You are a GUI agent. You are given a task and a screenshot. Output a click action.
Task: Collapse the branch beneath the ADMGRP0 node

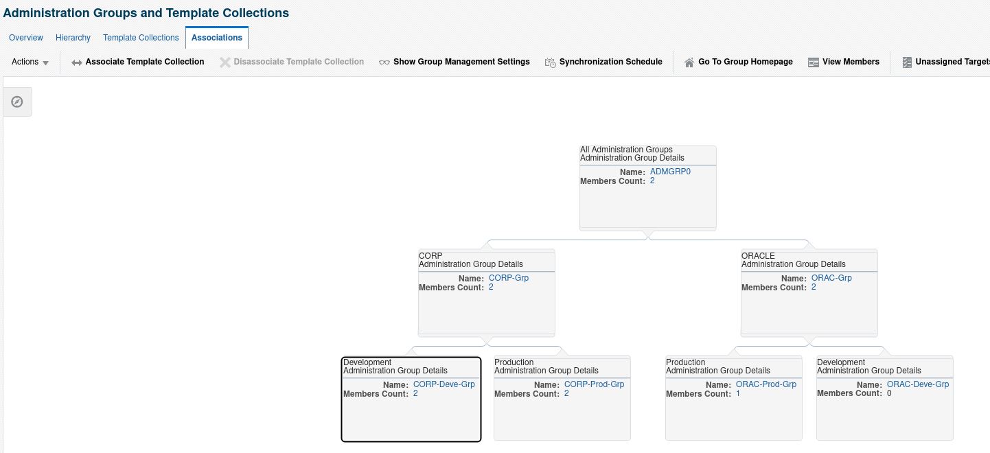(648, 236)
